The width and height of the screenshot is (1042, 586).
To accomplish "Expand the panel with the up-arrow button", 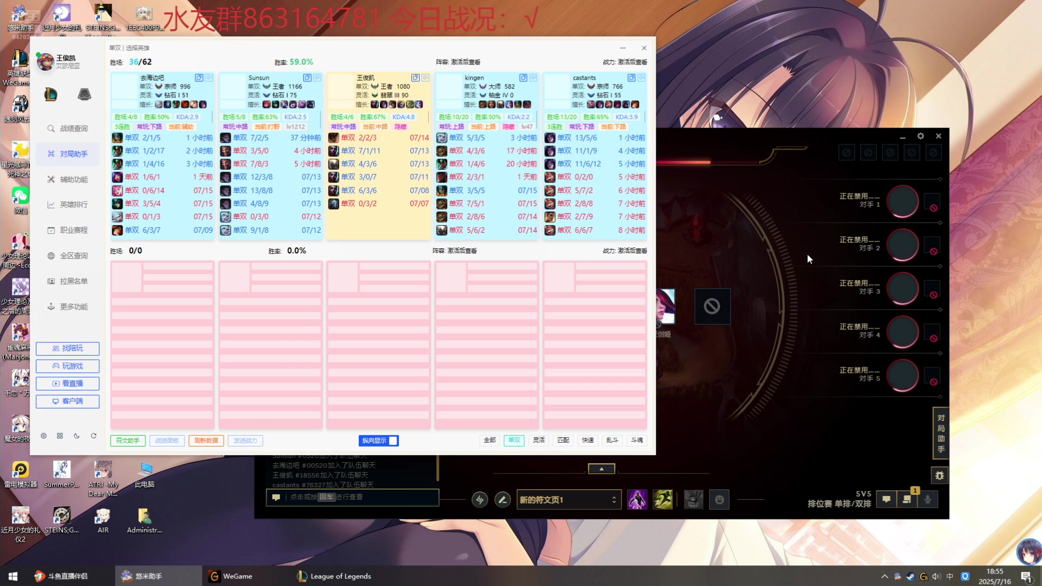I will point(601,469).
